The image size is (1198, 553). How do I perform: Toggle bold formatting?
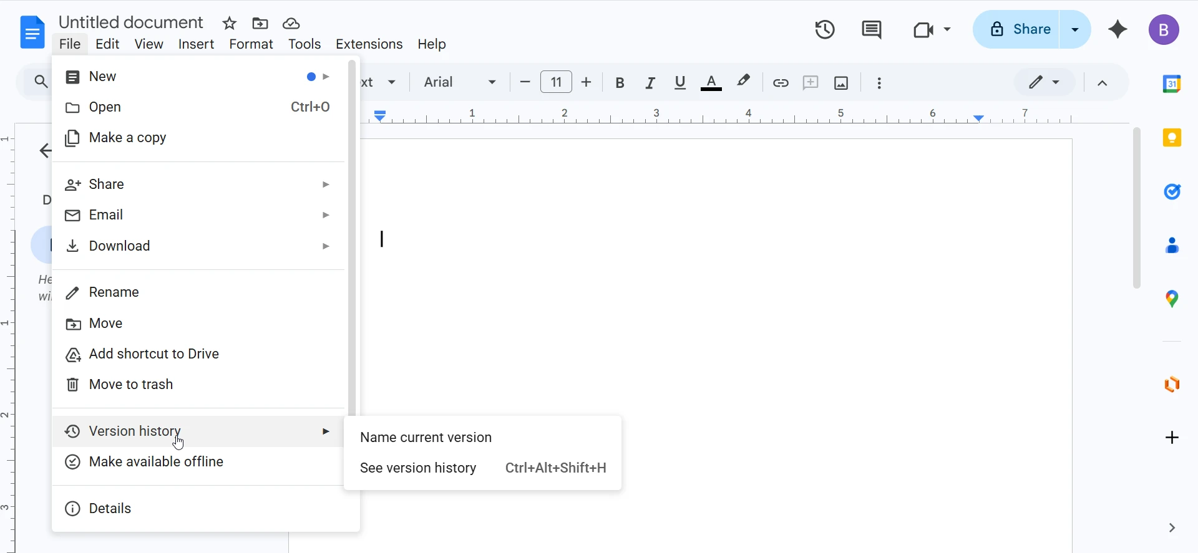[620, 83]
